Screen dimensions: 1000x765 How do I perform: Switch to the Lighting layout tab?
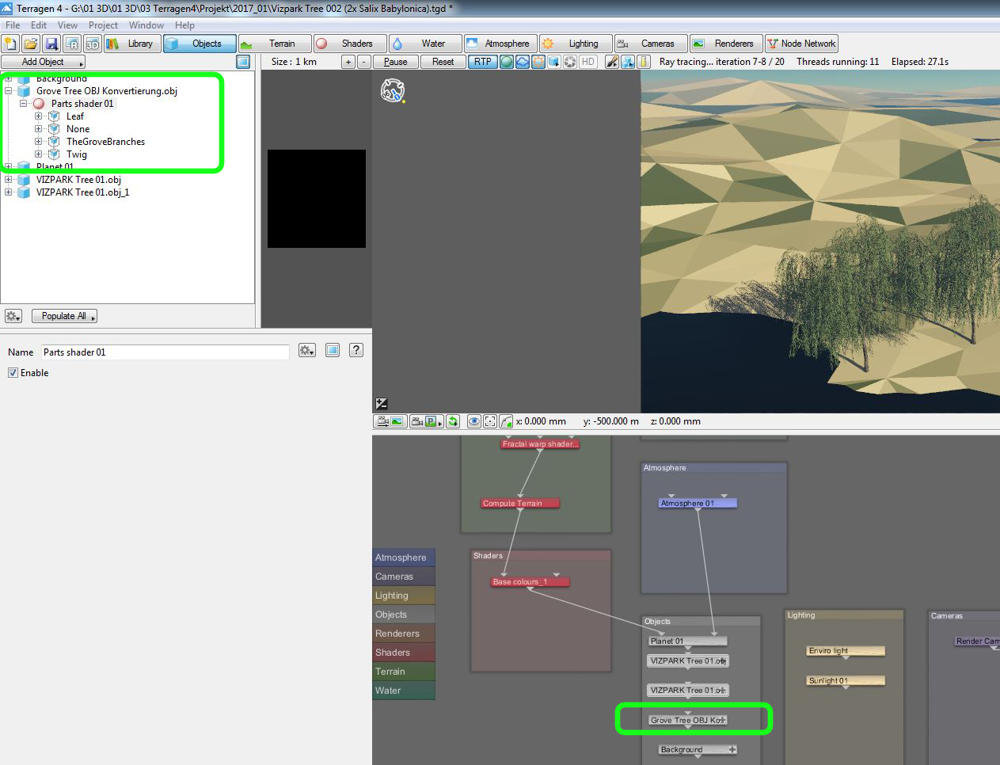576,44
